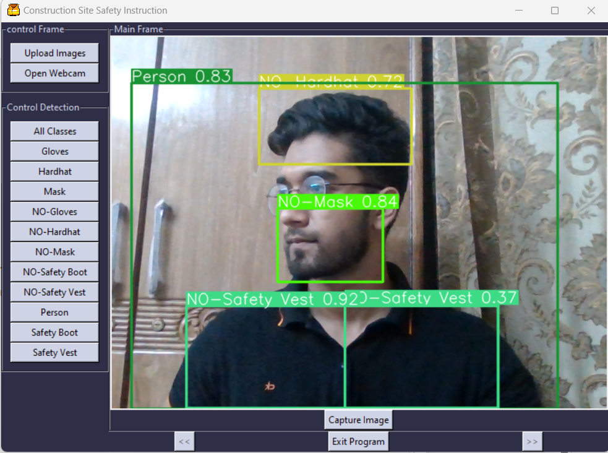Viewport: 608px width, 453px height.
Task: Select the NO-Mask detection class
Action: [54, 251]
